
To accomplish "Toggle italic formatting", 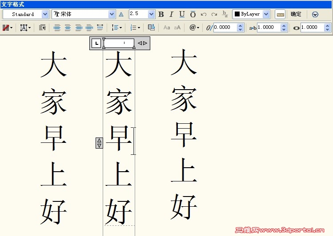I will [171, 14].
